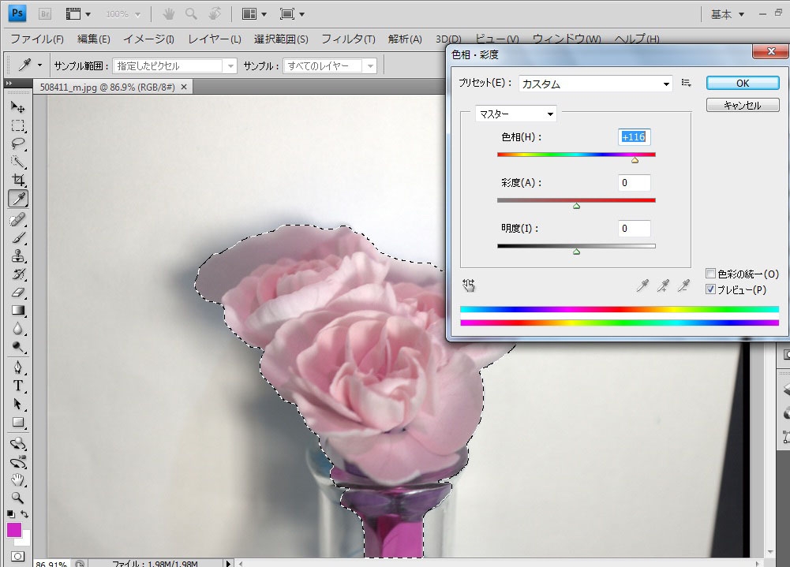The width and height of the screenshot is (790, 567).
Task: Open the フィルタ menu
Action: pyautogui.click(x=348, y=39)
